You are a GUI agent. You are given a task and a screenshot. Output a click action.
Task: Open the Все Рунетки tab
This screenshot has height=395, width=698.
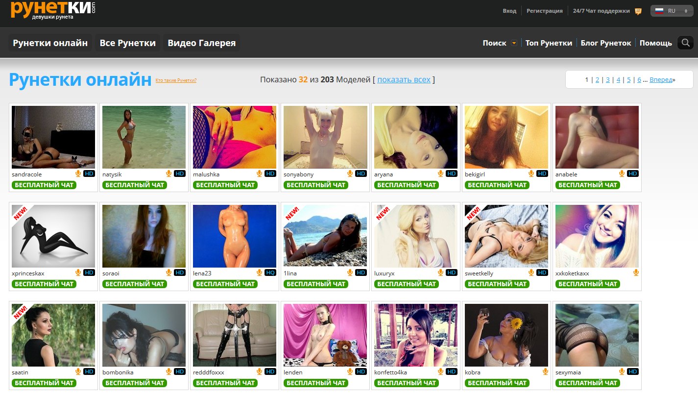pos(127,43)
